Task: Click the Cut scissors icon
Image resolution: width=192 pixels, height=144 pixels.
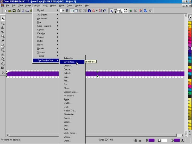Action: (x=23, y=11)
